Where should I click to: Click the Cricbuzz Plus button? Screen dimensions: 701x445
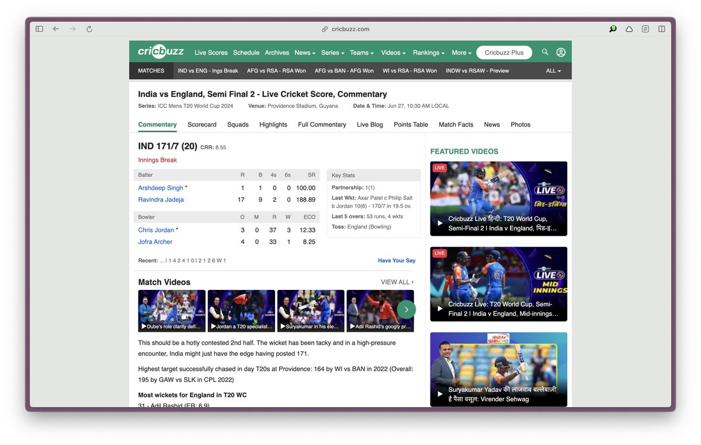(x=504, y=52)
